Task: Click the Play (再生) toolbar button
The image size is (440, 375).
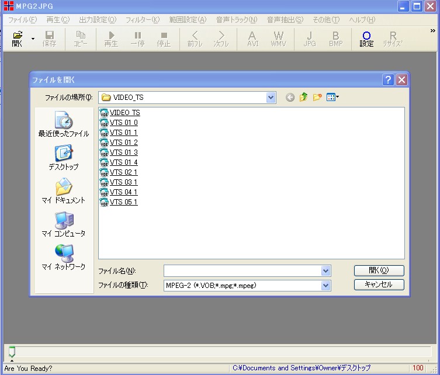Action: click(x=111, y=39)
